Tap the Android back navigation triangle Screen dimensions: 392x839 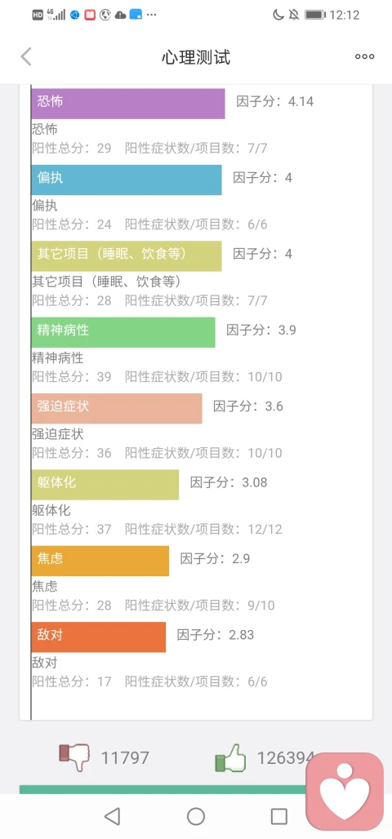point(112,816)
